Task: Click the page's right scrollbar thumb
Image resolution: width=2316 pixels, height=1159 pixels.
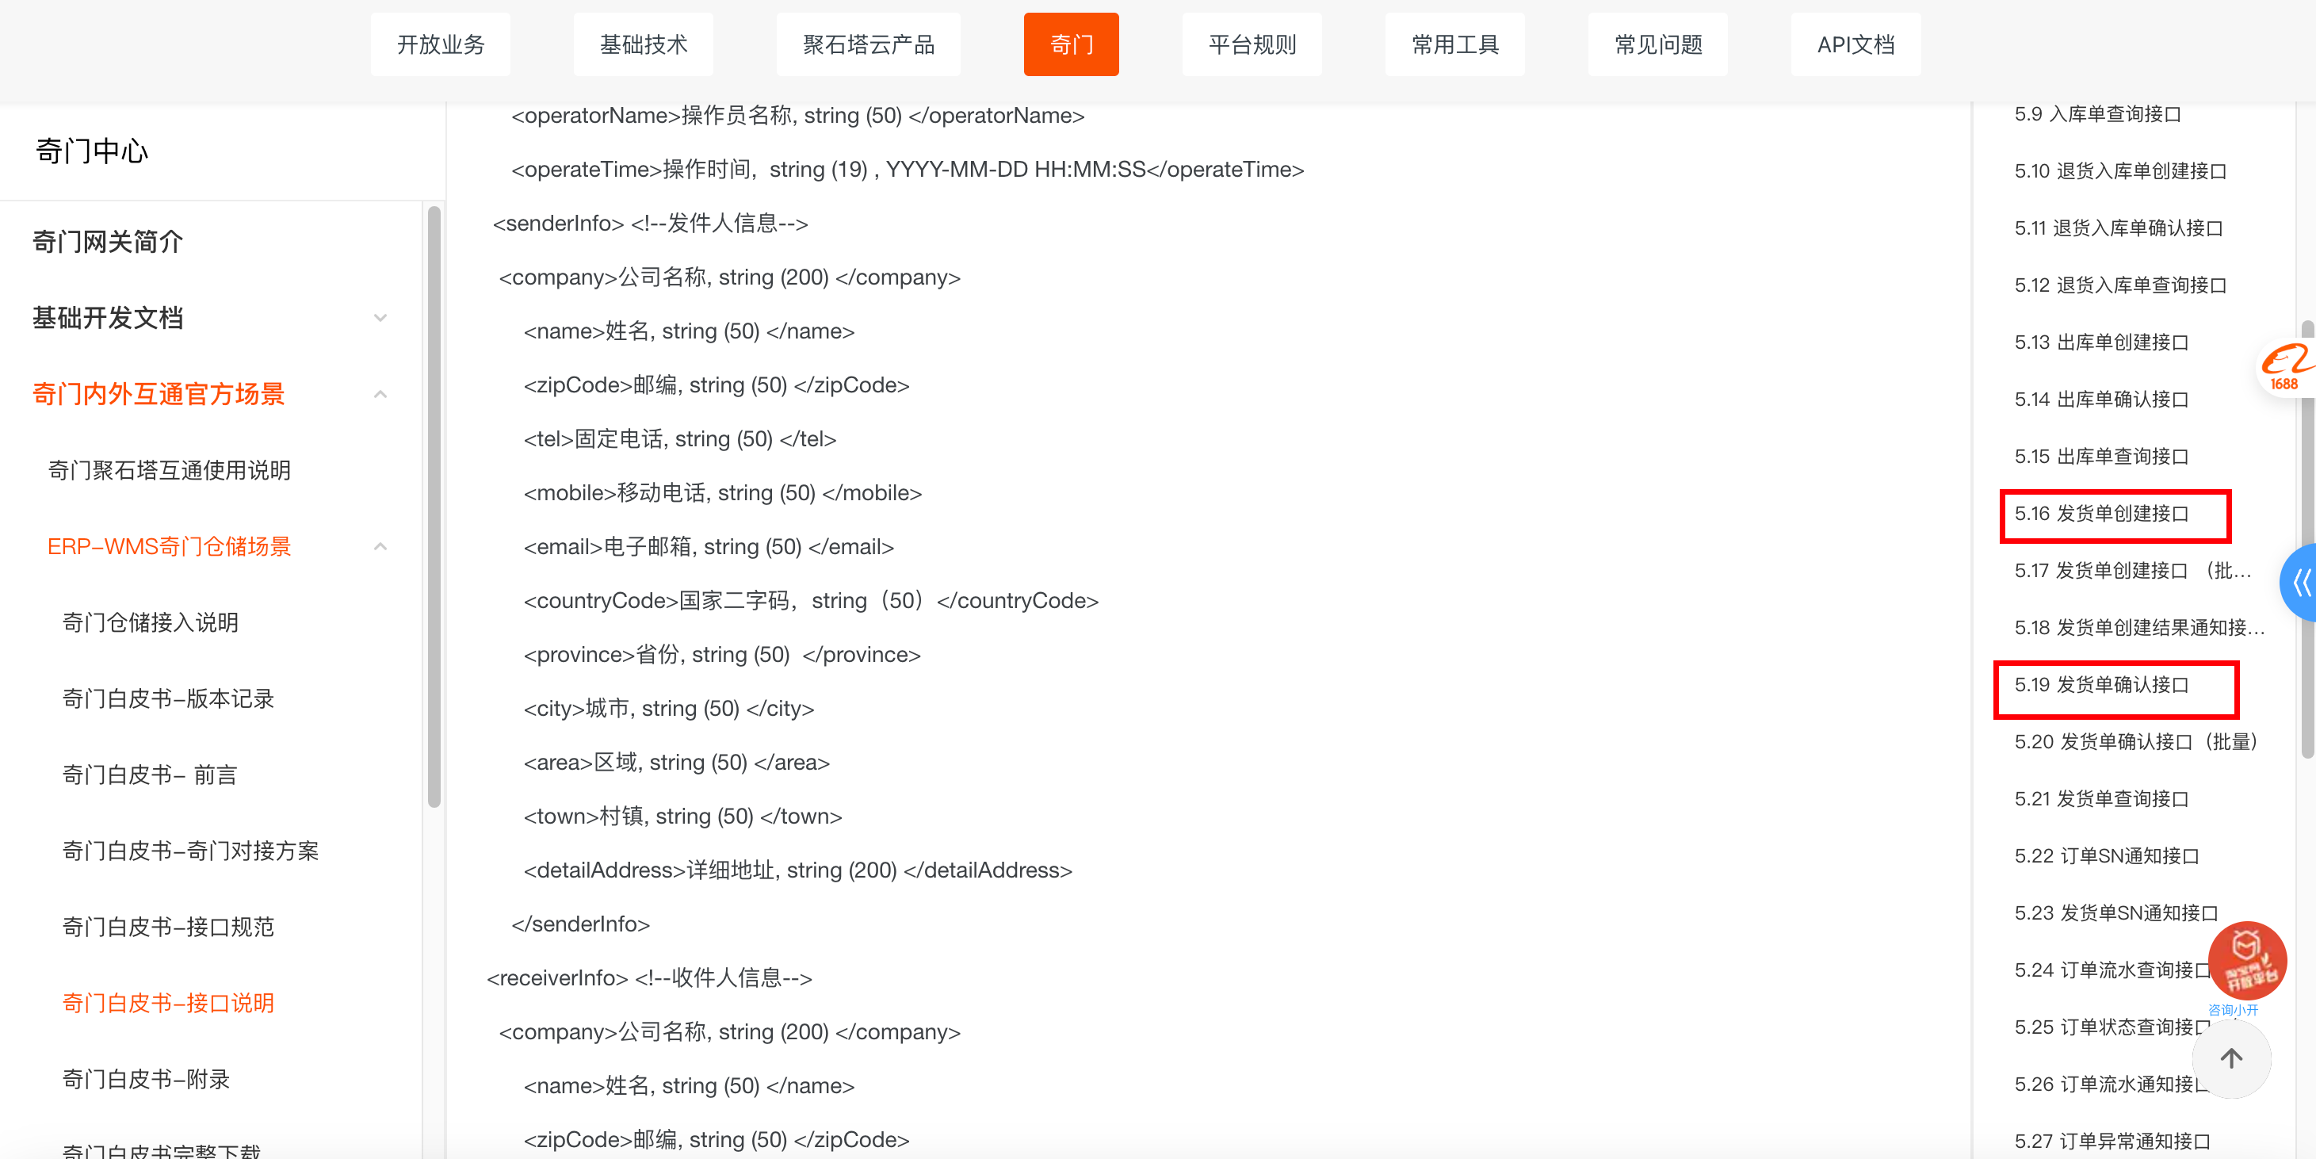Action: 2308,540
